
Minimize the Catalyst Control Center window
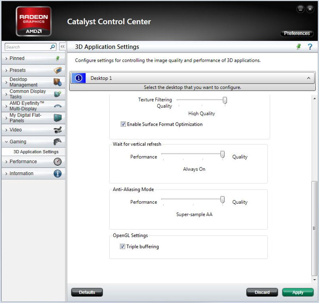tap(301, 9)
